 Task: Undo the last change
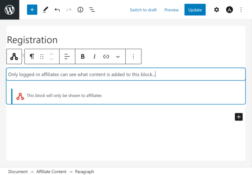(57, 10)
